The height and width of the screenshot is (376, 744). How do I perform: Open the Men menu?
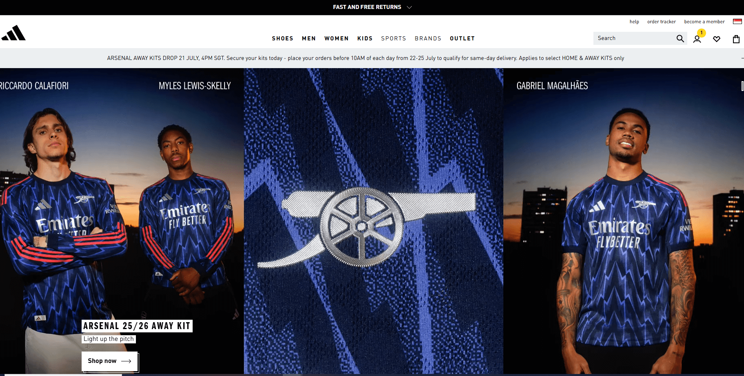(309, 38)
